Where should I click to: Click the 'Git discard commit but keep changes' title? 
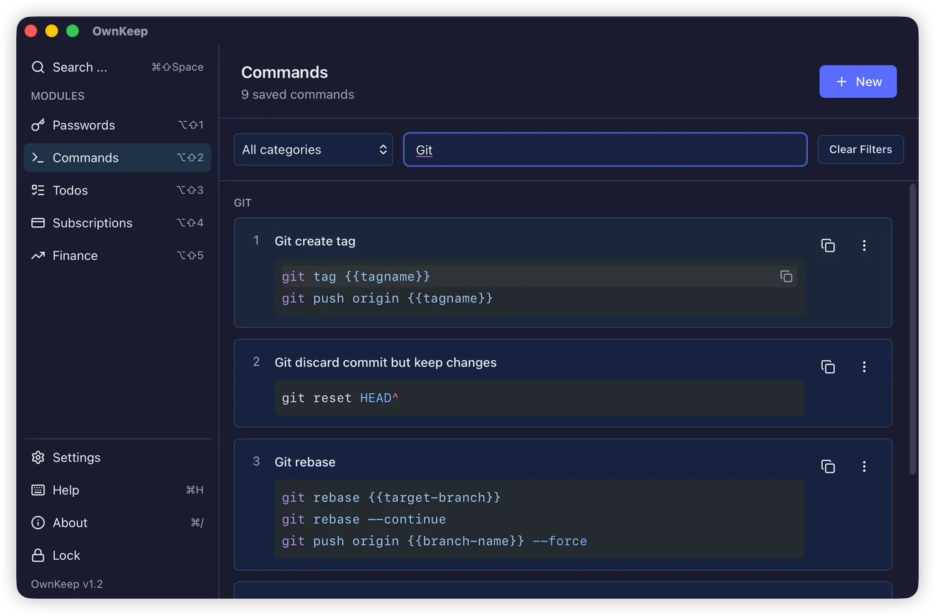click(x=385, y=363)
